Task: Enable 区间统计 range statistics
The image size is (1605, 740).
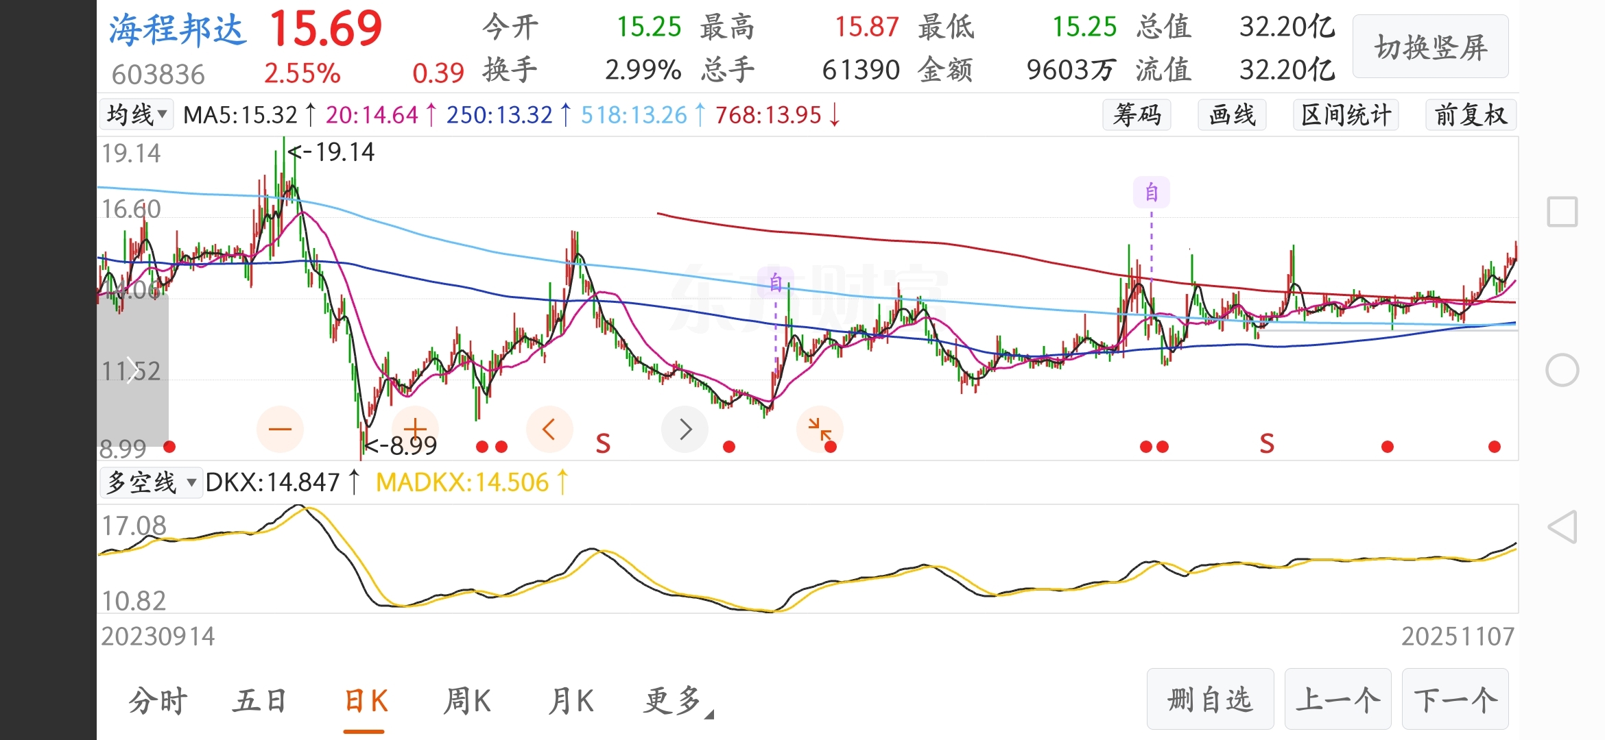Action: (1346, 115)
